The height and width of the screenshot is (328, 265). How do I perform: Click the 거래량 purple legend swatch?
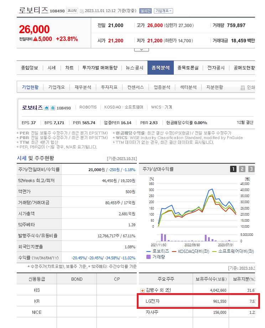[x=150, y=256]
